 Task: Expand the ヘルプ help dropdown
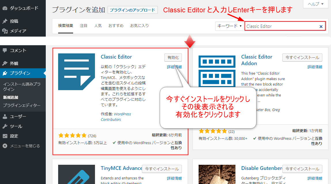[x=315, y=4]
